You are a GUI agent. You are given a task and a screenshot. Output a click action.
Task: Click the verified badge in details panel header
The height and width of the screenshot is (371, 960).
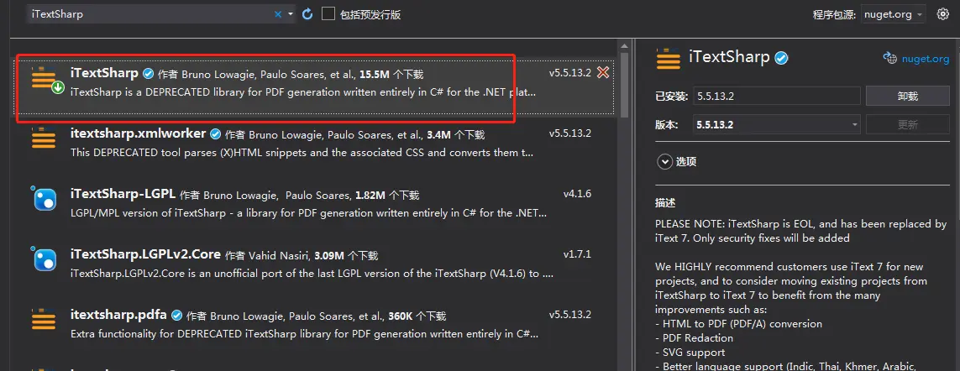tap(781, 58)
